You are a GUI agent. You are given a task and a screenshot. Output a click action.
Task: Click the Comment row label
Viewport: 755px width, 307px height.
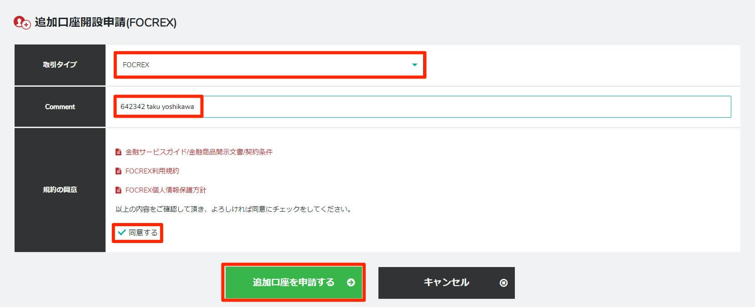[60, 107]
